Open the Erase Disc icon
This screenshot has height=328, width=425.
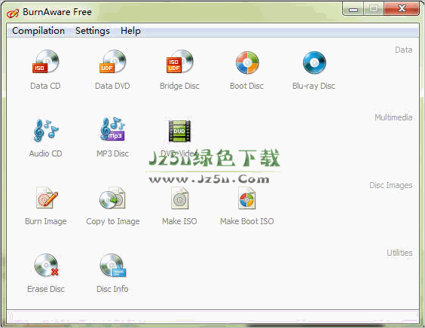[47, 265]
